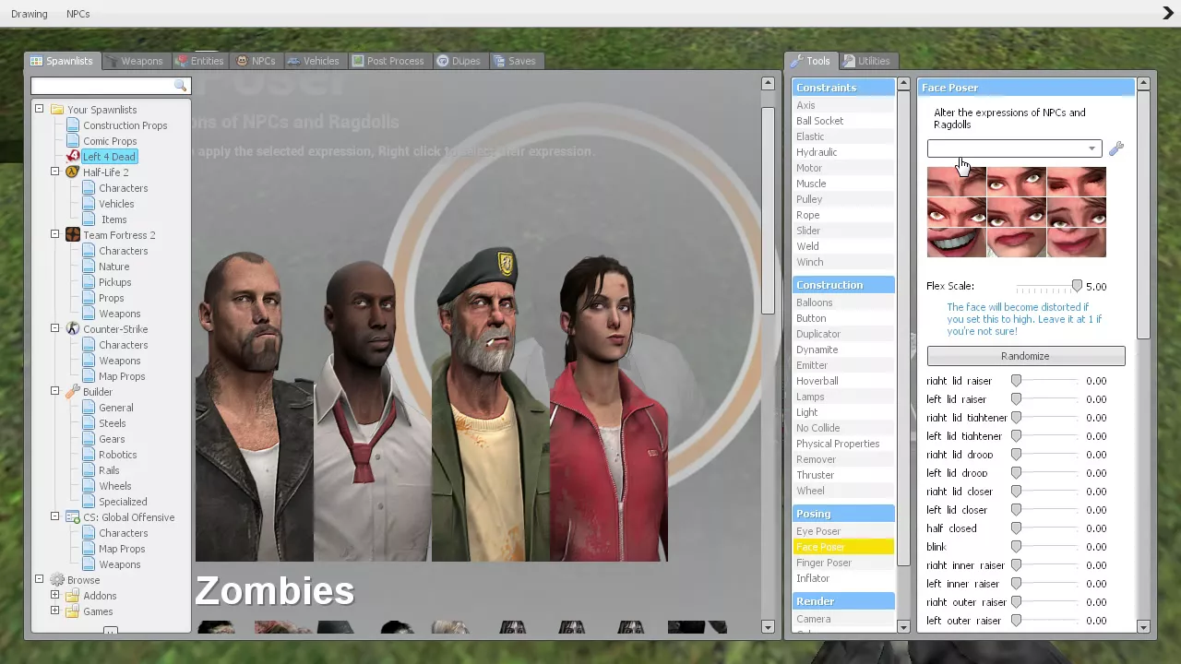1181x664 pixels.
Task: Select the Team Fortress 2 icon
Action: tap(73, 235)
